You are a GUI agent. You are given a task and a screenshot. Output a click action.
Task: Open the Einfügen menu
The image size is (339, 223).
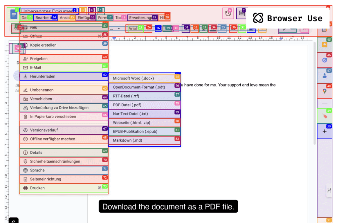pos(86,18)
